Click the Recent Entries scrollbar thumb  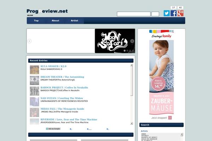131,81
